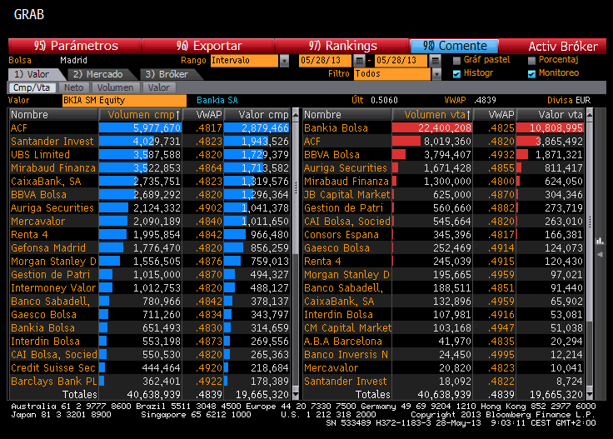Select the Neto view tab
The height and width of the screenshot is (439, 613).
tap(74, 87)
